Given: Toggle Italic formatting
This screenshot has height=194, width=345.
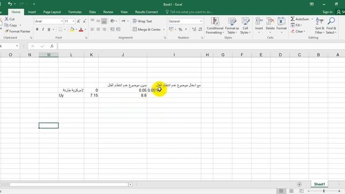Looking at the screenshot, I should pyautogui.click(x=43, y=29).
